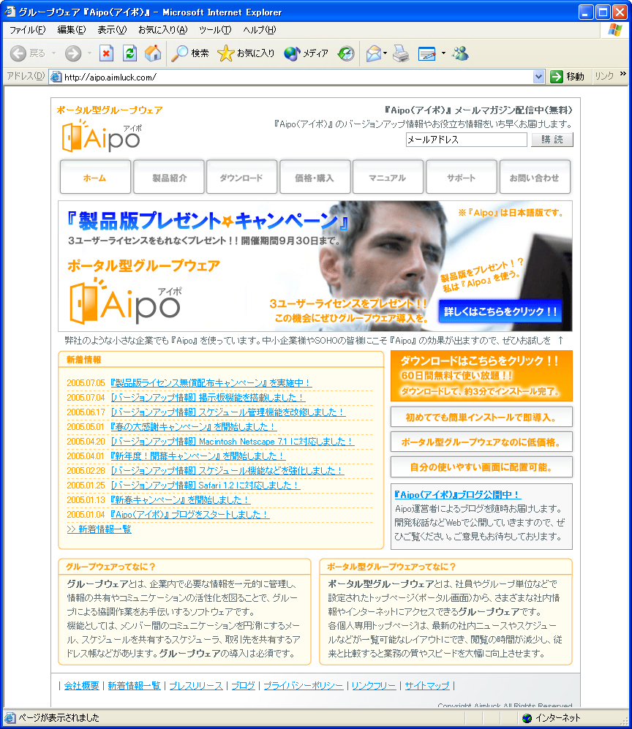Select the マニュアル navigation tab
The image size is (632, 729).
[x=388, y=177]
